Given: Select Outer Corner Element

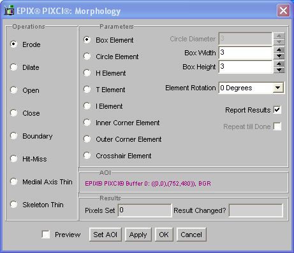Looking at the screenshot, I should pyautogui.click(x=87, y=139).
